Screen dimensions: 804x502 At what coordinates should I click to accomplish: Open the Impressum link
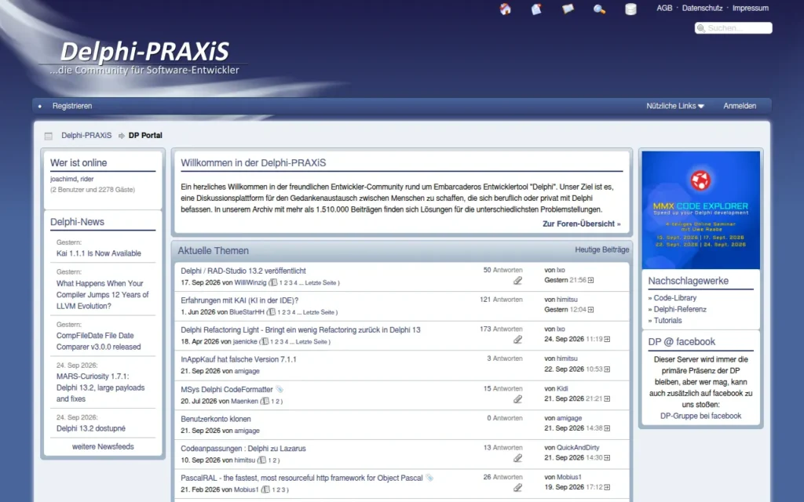750,8
